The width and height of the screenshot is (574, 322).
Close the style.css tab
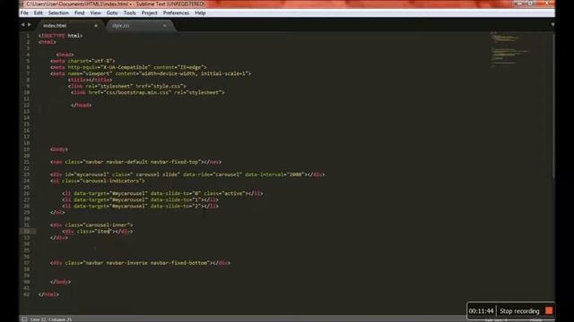click(x=165, y=26)
